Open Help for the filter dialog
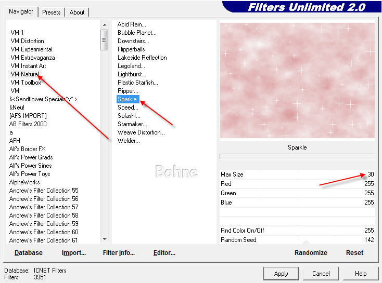 coord(361,273)
